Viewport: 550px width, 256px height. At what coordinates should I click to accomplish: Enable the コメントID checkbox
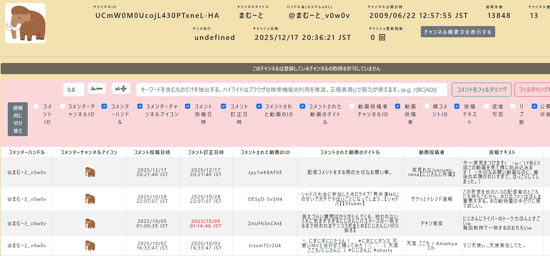click(x=36, y=106)
